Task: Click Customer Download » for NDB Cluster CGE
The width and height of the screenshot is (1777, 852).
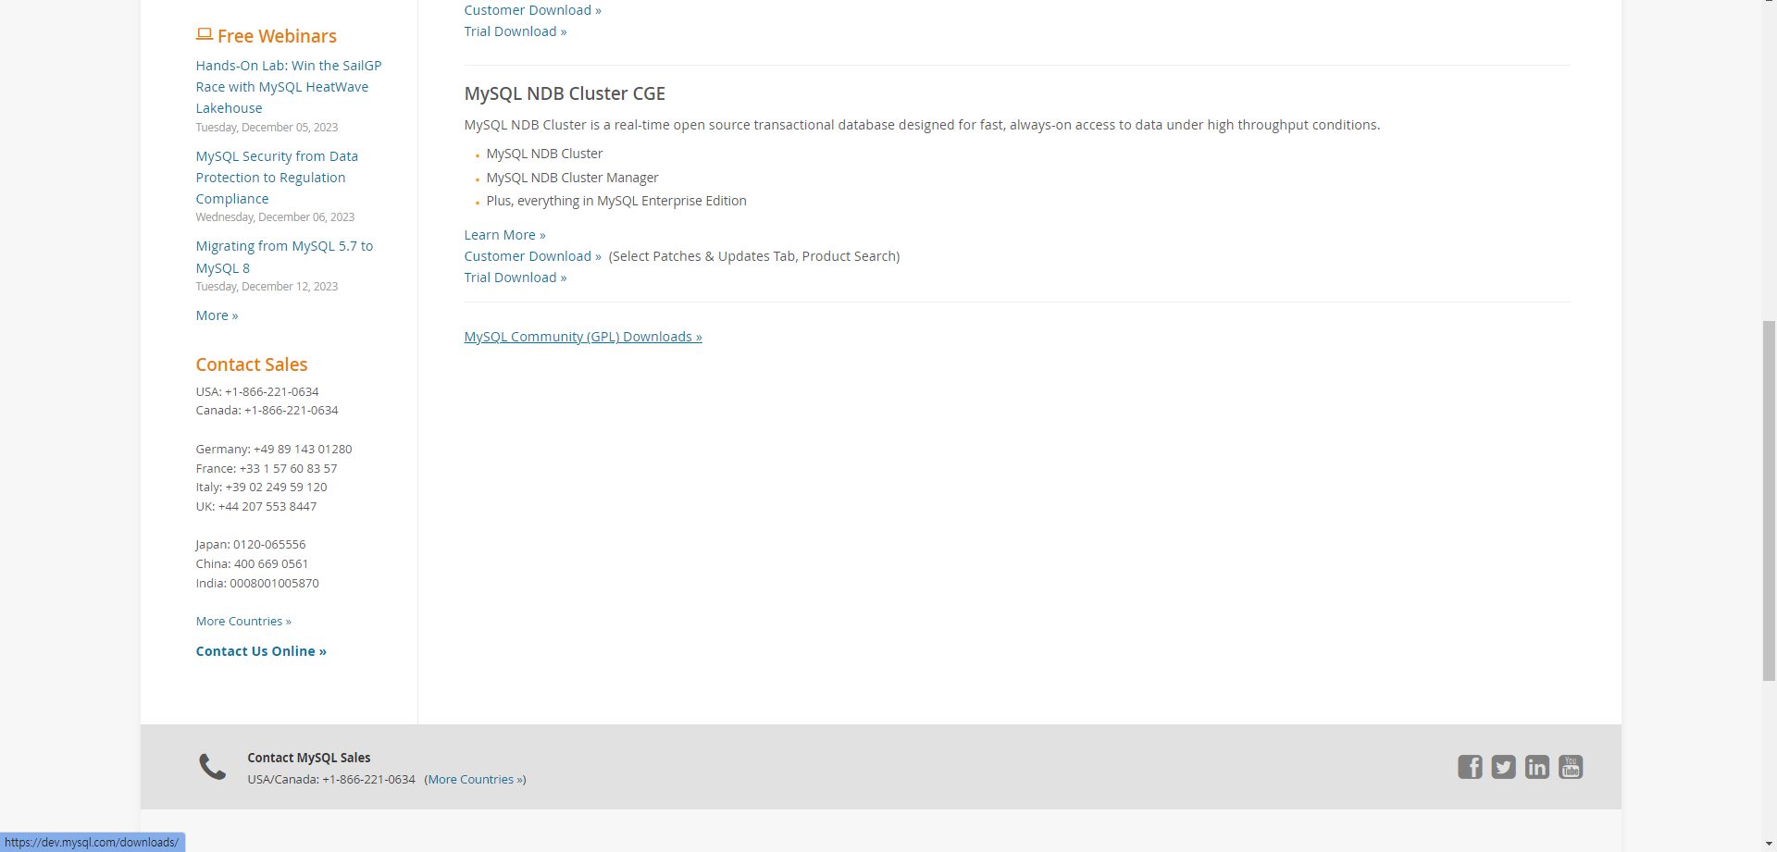Action: 532,256
